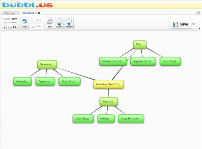Export the mind map
Screen dimensions: 202x149
pos(59,23)
